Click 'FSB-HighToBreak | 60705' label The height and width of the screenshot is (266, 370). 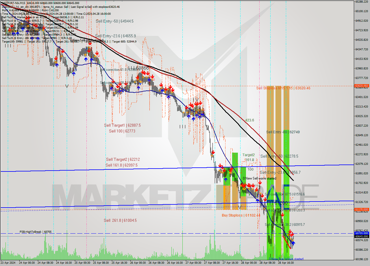click(36, 232)
